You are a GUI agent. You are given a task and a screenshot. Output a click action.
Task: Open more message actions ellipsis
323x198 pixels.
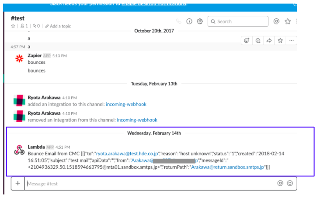click(x=291, y=41)
